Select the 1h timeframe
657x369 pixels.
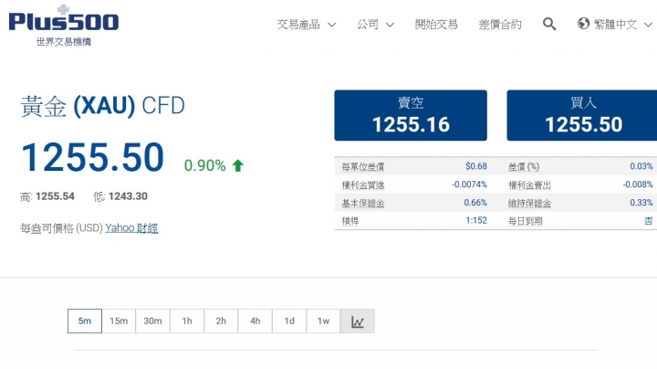click(x=187, y=322)
